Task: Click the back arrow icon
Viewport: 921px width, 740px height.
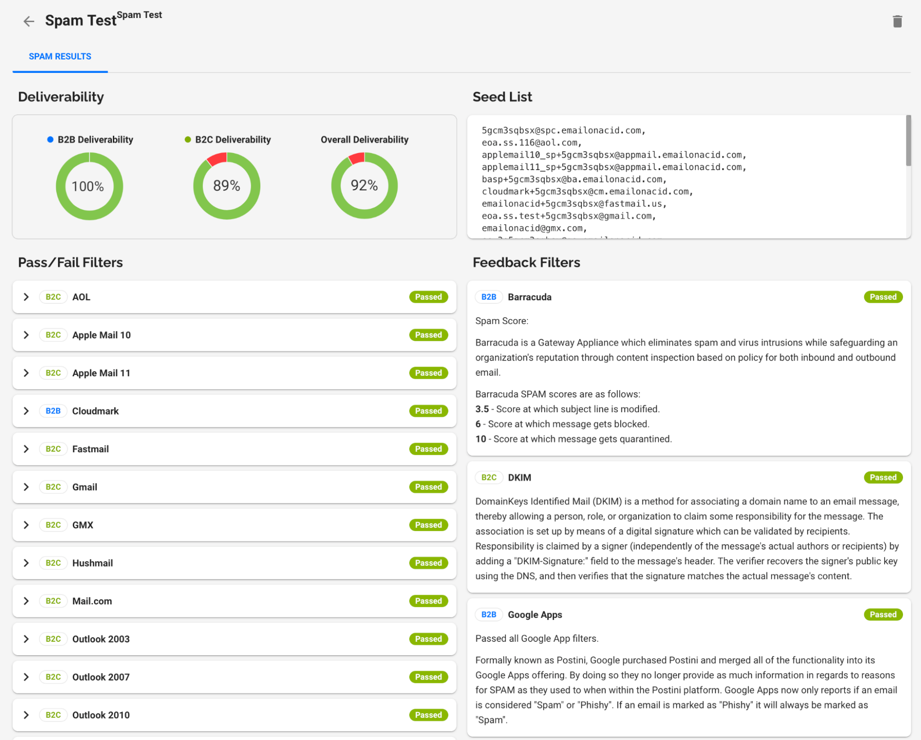Action: (x=29, y=21)
